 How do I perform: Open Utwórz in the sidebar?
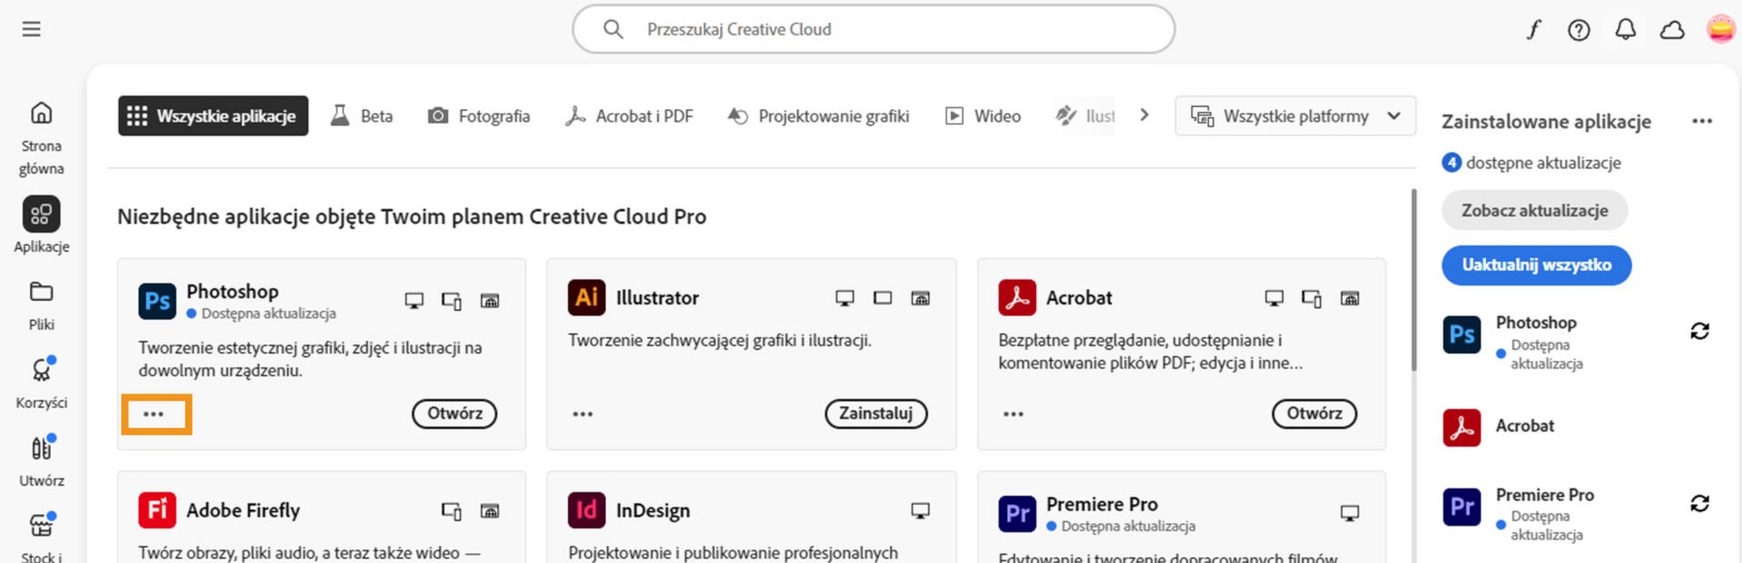pyautogui.click(x=42, y=461)
